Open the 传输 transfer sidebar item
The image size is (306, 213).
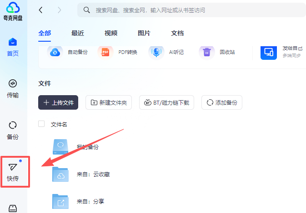[x=13, y=89]
